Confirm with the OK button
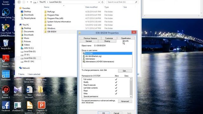The height and width of the screenshot is (114, 203). pos(104,113)
